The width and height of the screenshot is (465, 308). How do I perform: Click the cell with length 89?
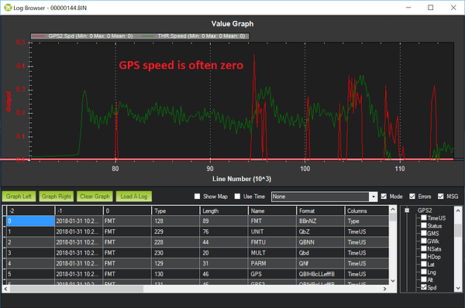click(x=224, y=221)
